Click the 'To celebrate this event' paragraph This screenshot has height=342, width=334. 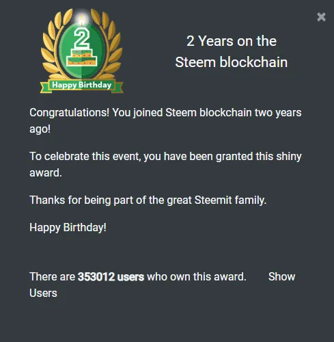(165, 165)
